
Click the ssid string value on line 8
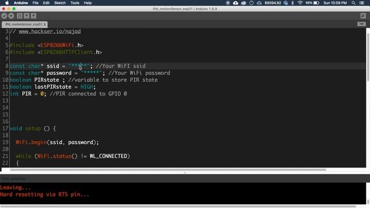[x=79, y=66]
